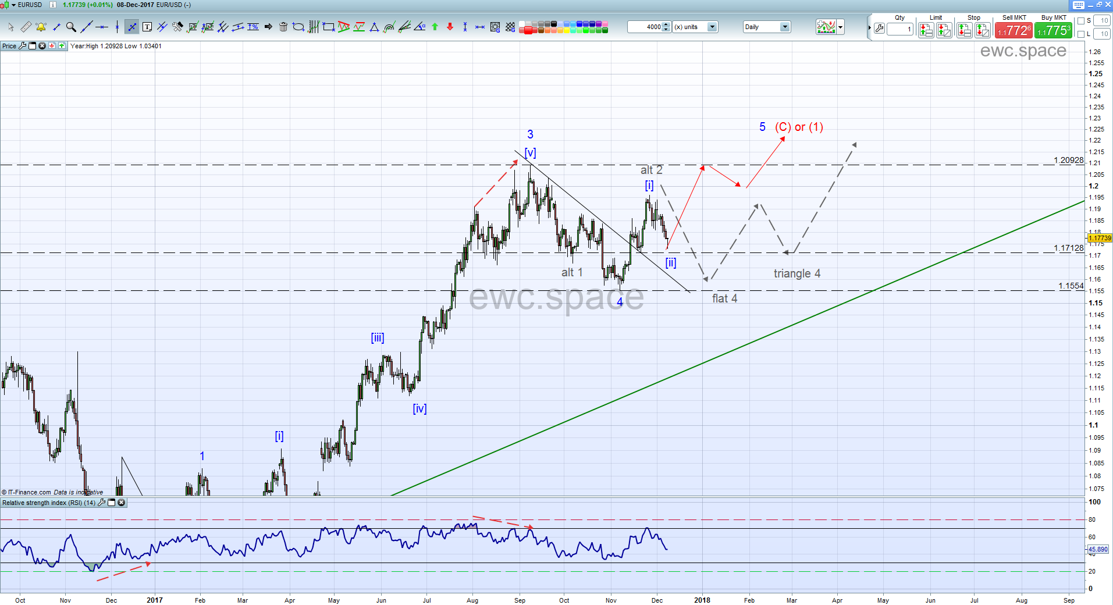This screenshot has width=1113, height=605.
Task: Select the triangle drawing tool
Action: 374,27
